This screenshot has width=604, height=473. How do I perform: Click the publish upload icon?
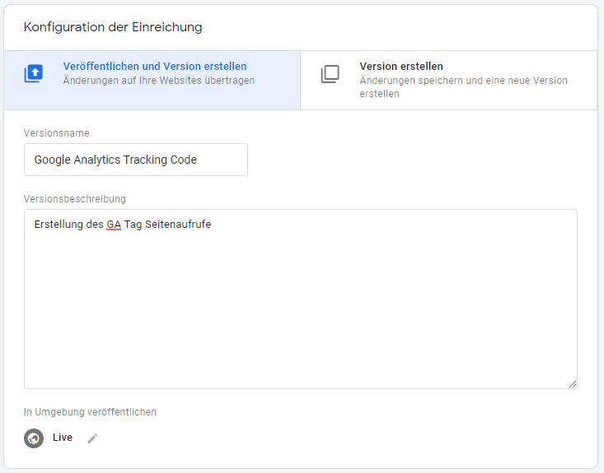click(x=34, y=73)
